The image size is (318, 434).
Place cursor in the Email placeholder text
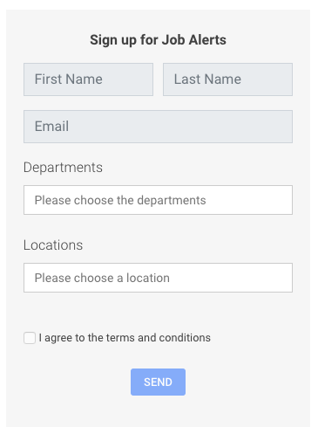click(x=51, y=127)
